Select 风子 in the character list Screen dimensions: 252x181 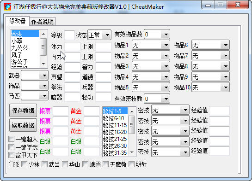click(25, 55)
